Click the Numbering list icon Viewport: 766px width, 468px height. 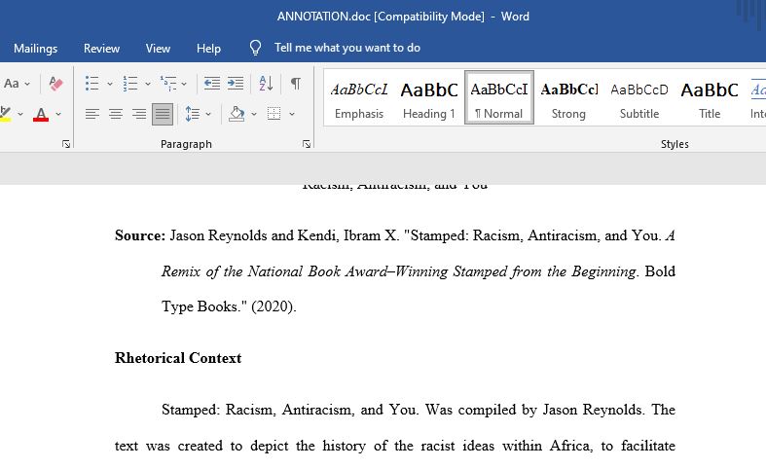(130, 84)
